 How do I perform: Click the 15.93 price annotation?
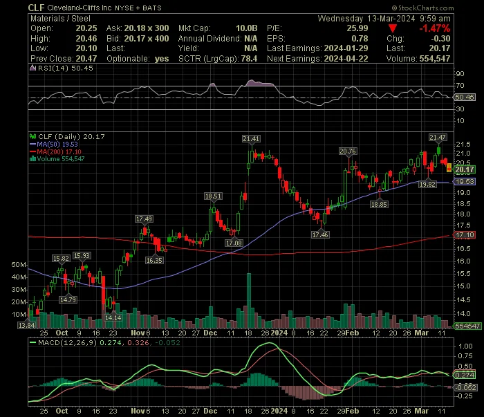[82, 256]
